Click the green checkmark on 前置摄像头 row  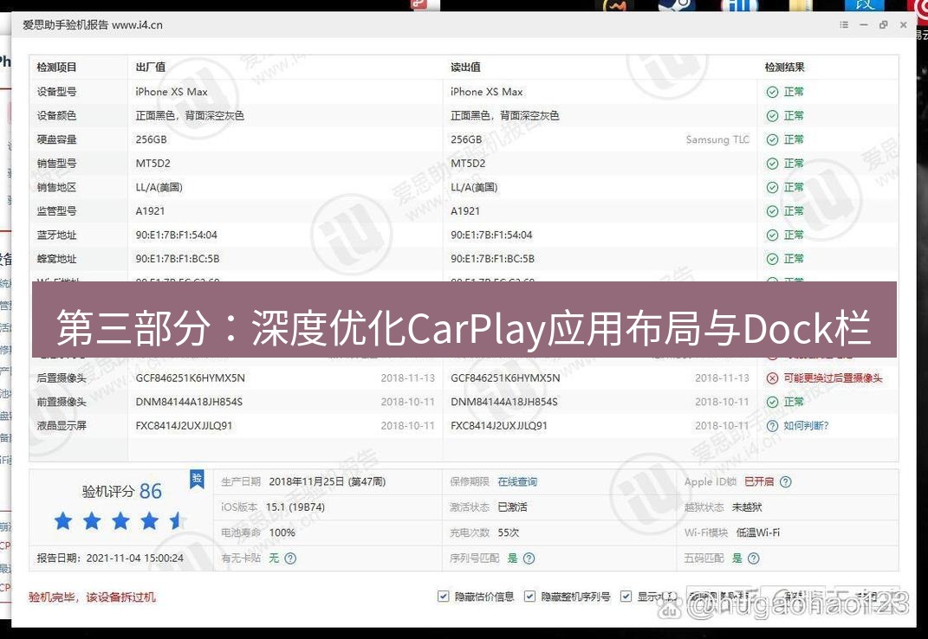coord(771,401)
